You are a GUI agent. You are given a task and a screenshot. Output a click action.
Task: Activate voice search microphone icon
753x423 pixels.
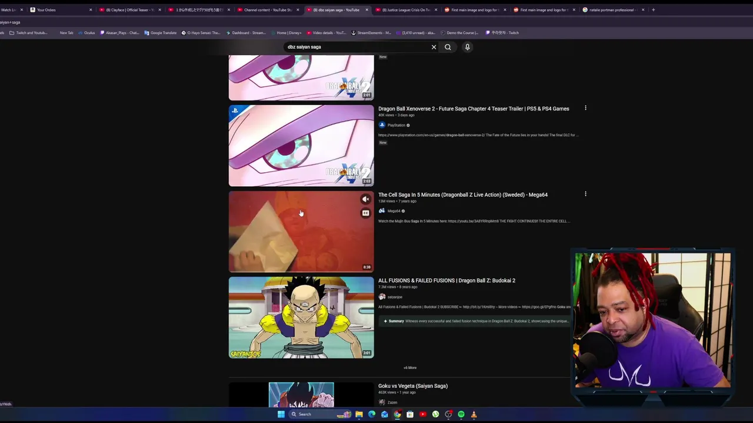(x=467, y=47)
